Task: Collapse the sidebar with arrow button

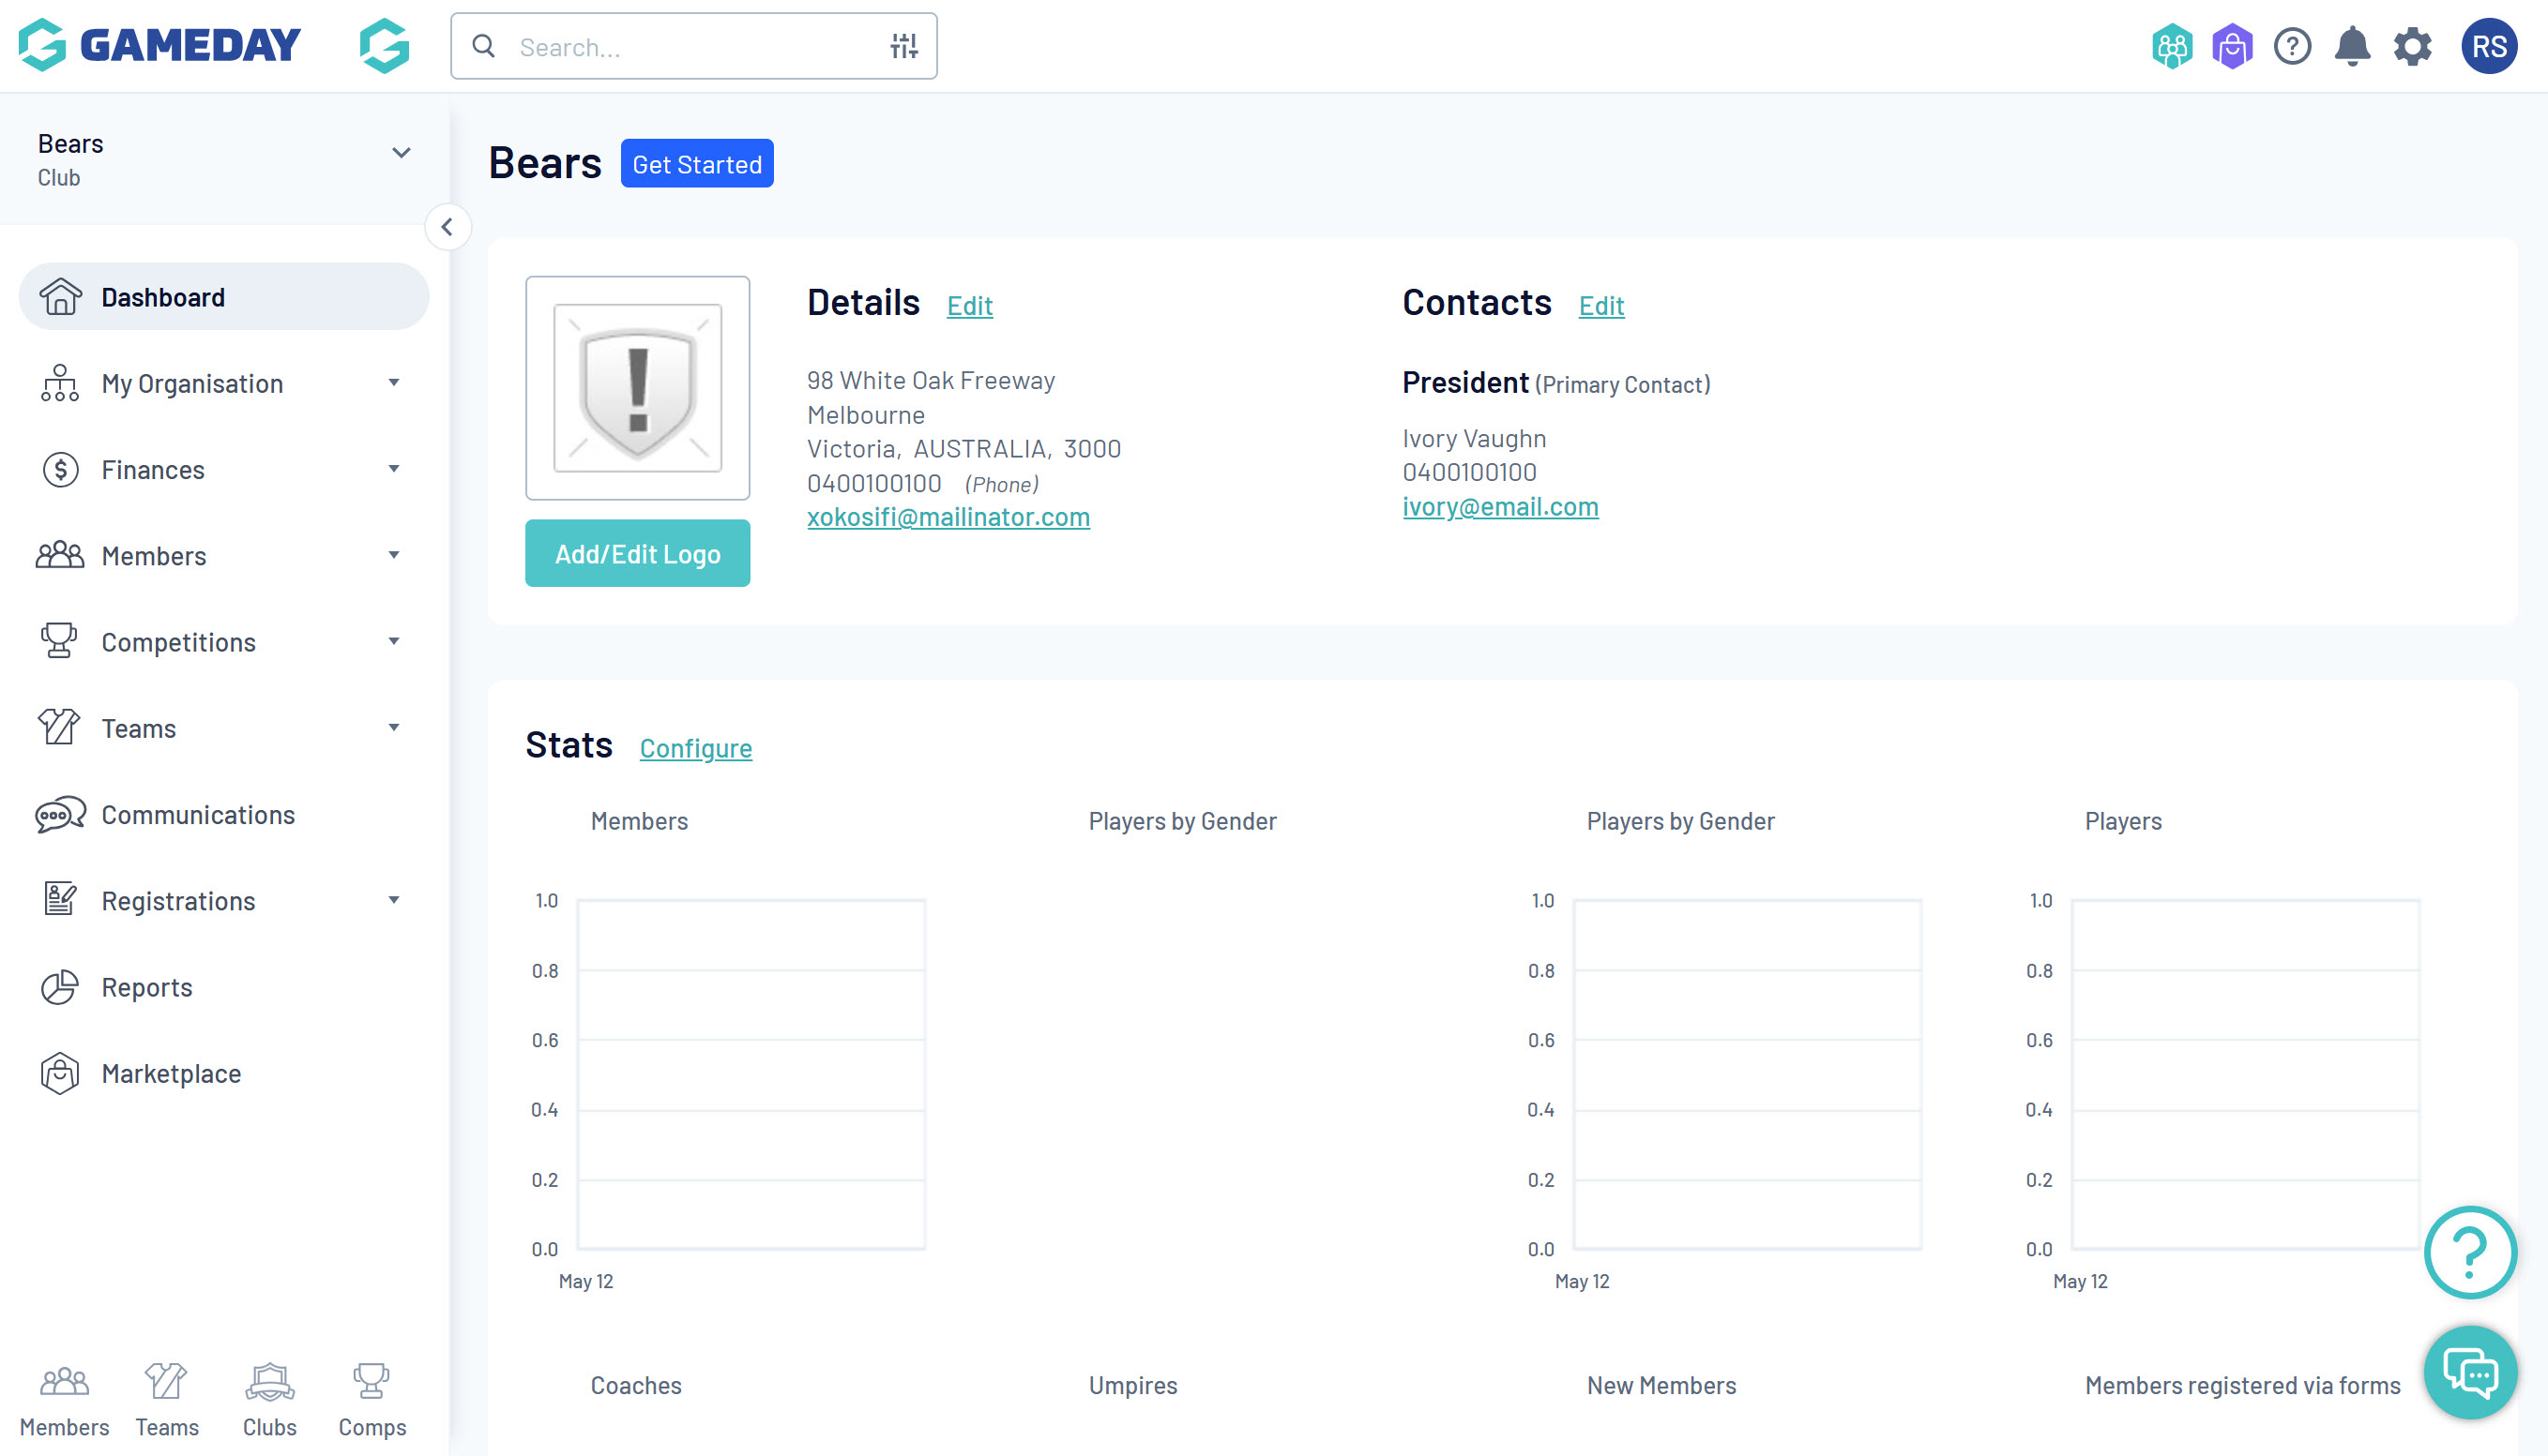Action: point(447,228)
